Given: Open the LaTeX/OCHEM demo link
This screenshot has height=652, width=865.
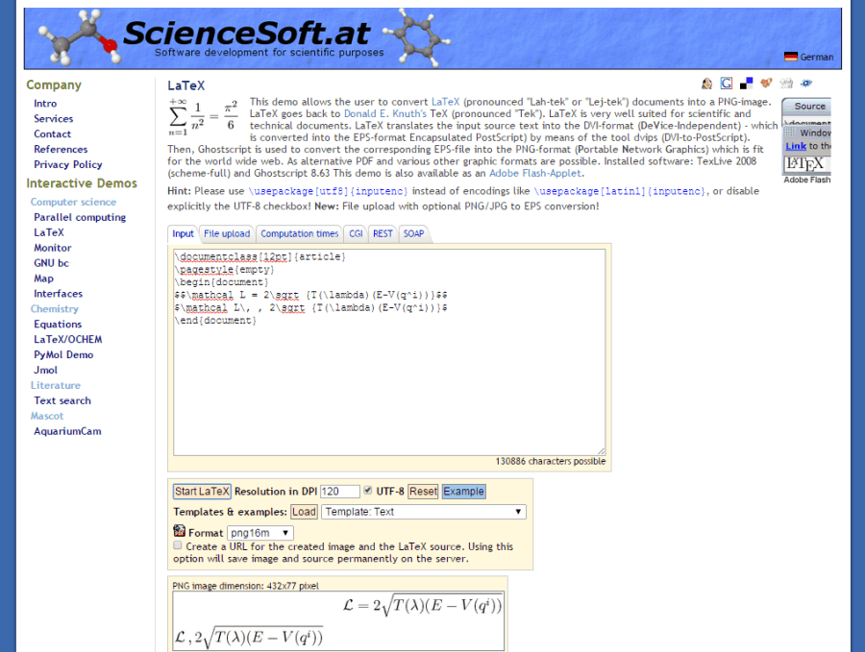Looking at the screenshot, I should pyautogui.click(x=68, y=340).
